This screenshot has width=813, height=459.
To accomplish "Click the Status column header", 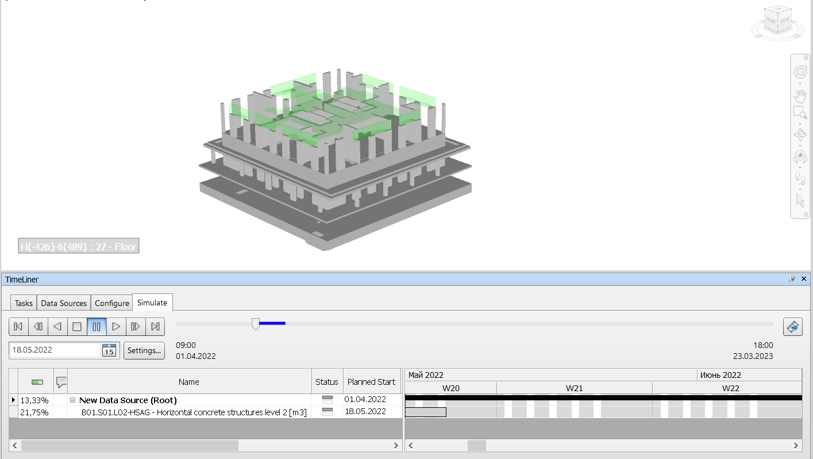I will [x=327, y=382].
